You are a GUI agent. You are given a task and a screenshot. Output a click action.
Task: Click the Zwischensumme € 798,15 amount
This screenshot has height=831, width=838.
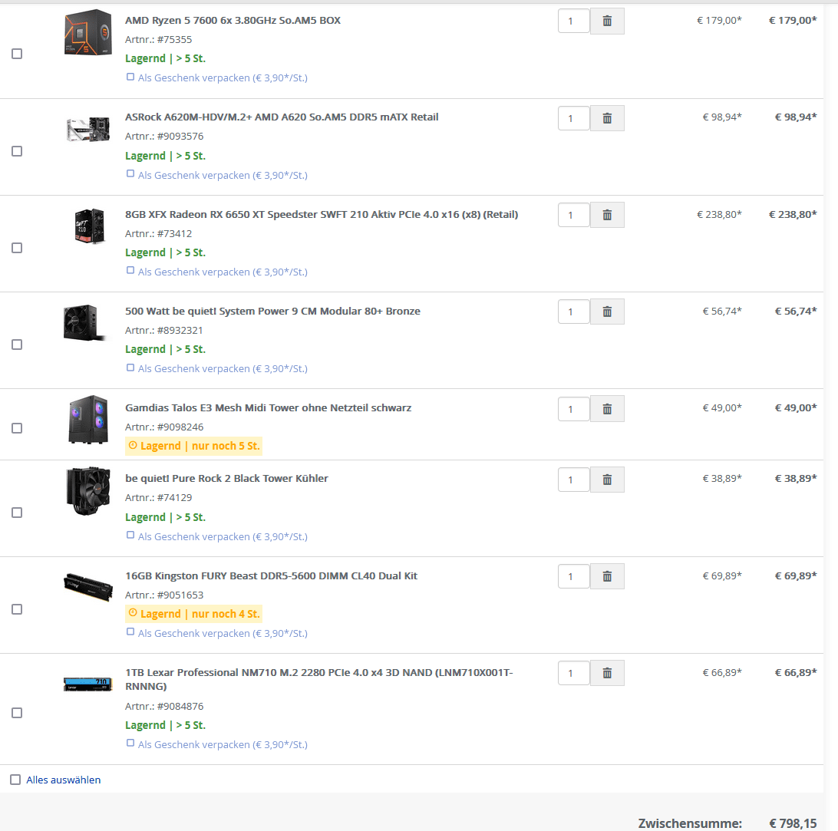(793, 823)
